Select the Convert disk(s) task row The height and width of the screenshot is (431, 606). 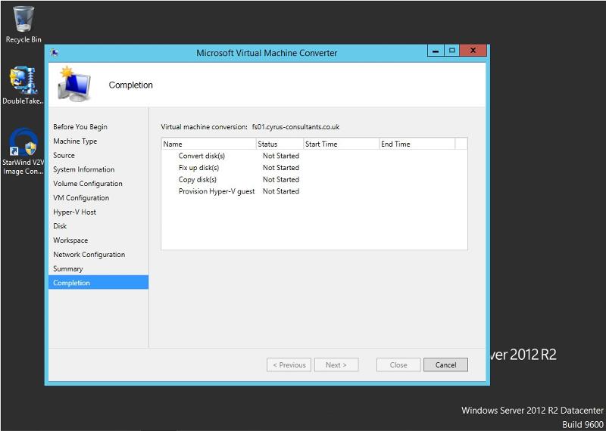314,156
